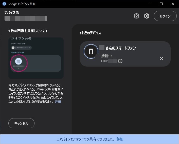
Task: Click the Google クイック共有 app icon in the title bar
Action: point(4,4)
